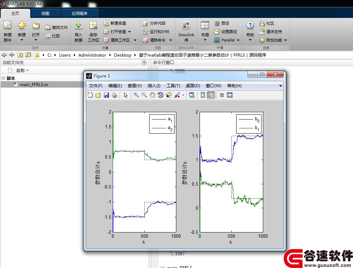Expand the 附加功能 dropdown
The height and width of the screenshot is (268, 353).
[285, 40]
